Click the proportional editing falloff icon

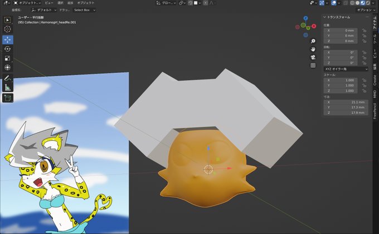coord(211,3)
